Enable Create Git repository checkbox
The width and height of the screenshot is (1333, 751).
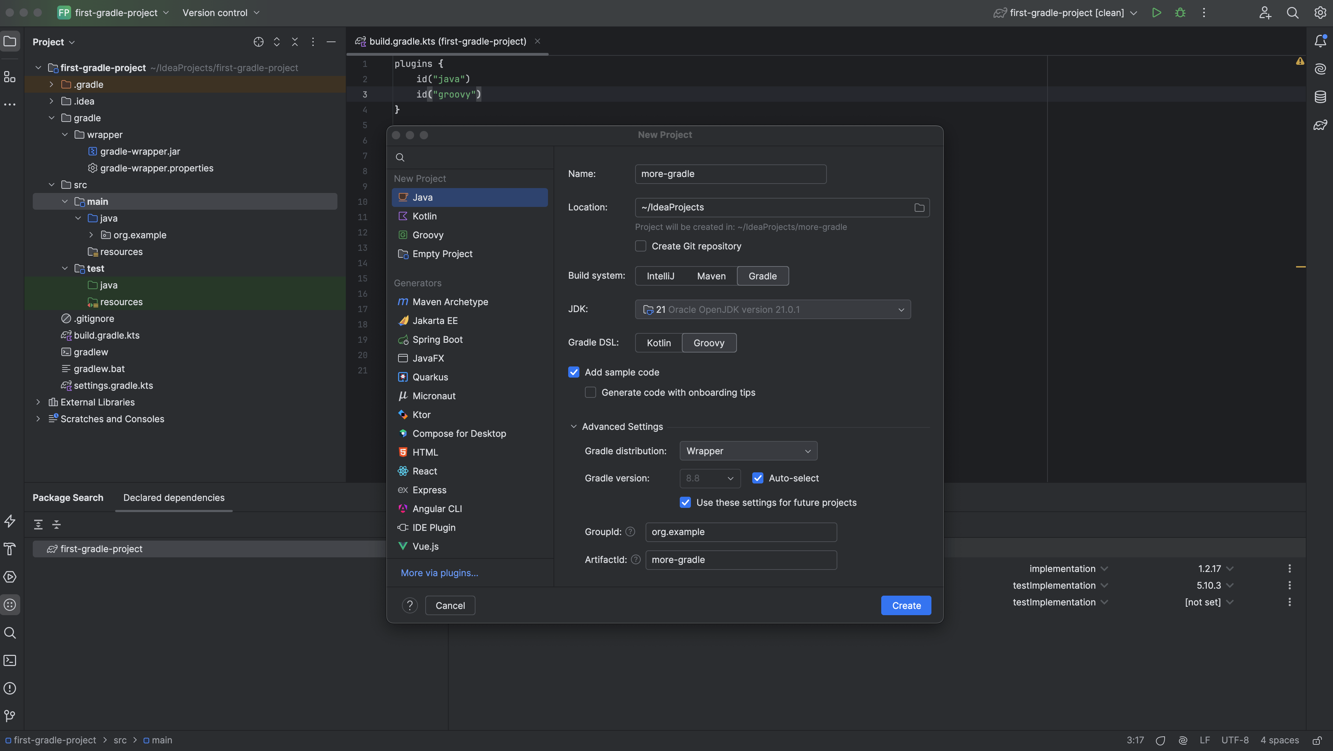641,246
